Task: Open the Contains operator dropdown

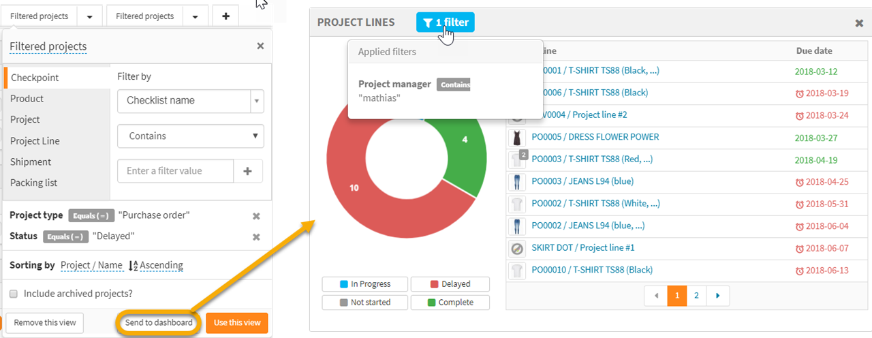Action: [x=190, y=136]
